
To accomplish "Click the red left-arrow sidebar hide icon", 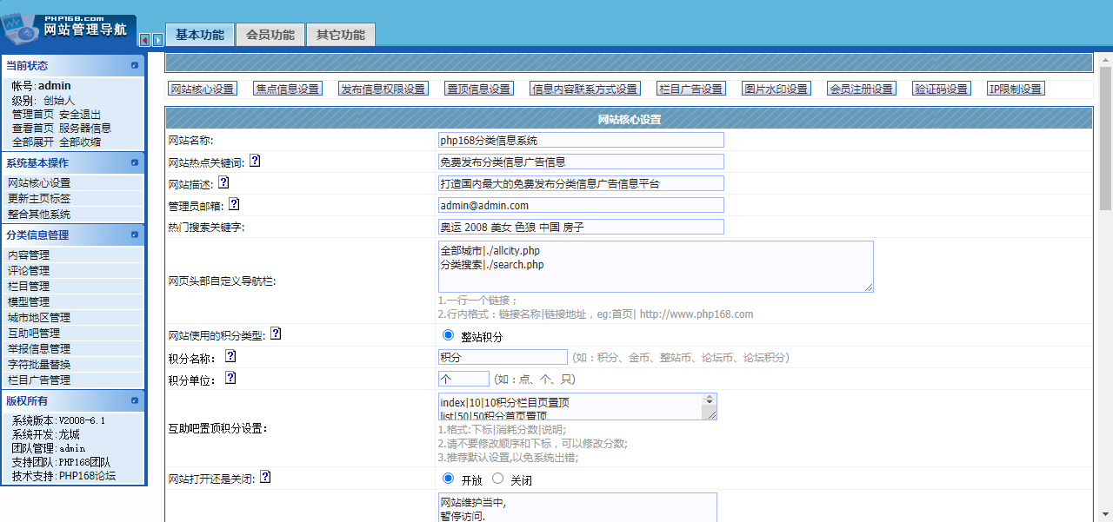I will (x=144, y=40).
